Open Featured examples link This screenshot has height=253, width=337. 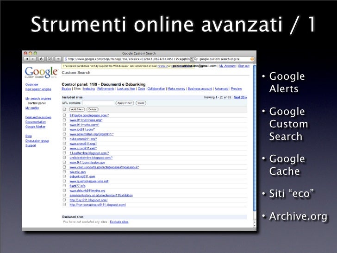(x=38, y=117)
